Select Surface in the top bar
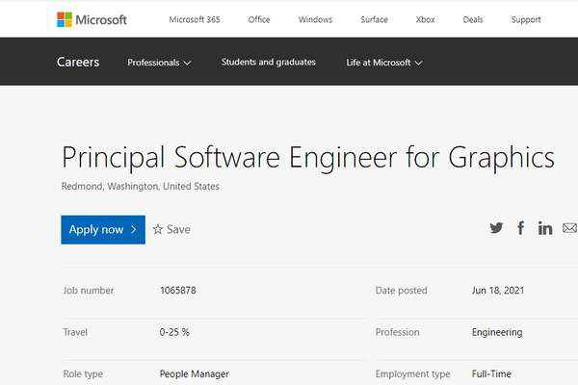The height and width of the screenshot is (385, 578). 374,19
